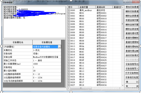Select the 设备地址 property row
Image resolution: width=141 pixels, height=93 pixels.
coord(32,67)
